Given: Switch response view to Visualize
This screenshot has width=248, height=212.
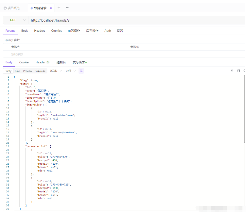Looking at the screenshot, I should point(41,71).
